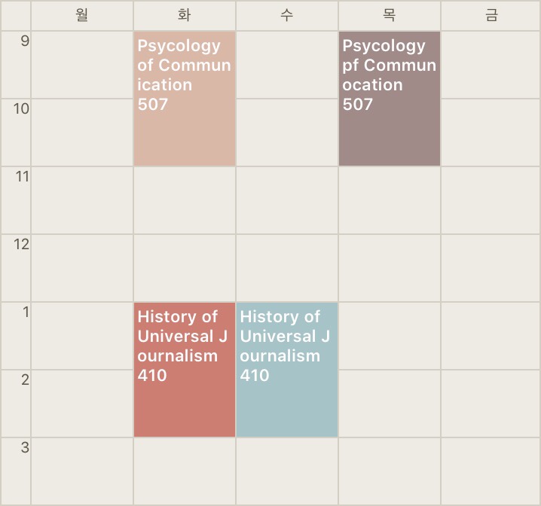Screen dimensions: 541x506
Task: Click the 3 hour row label
Action: click(x=25, y=447)
